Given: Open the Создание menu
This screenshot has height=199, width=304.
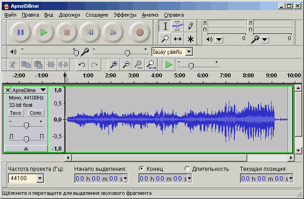Looking at the screenshot, I should [97, 15].
